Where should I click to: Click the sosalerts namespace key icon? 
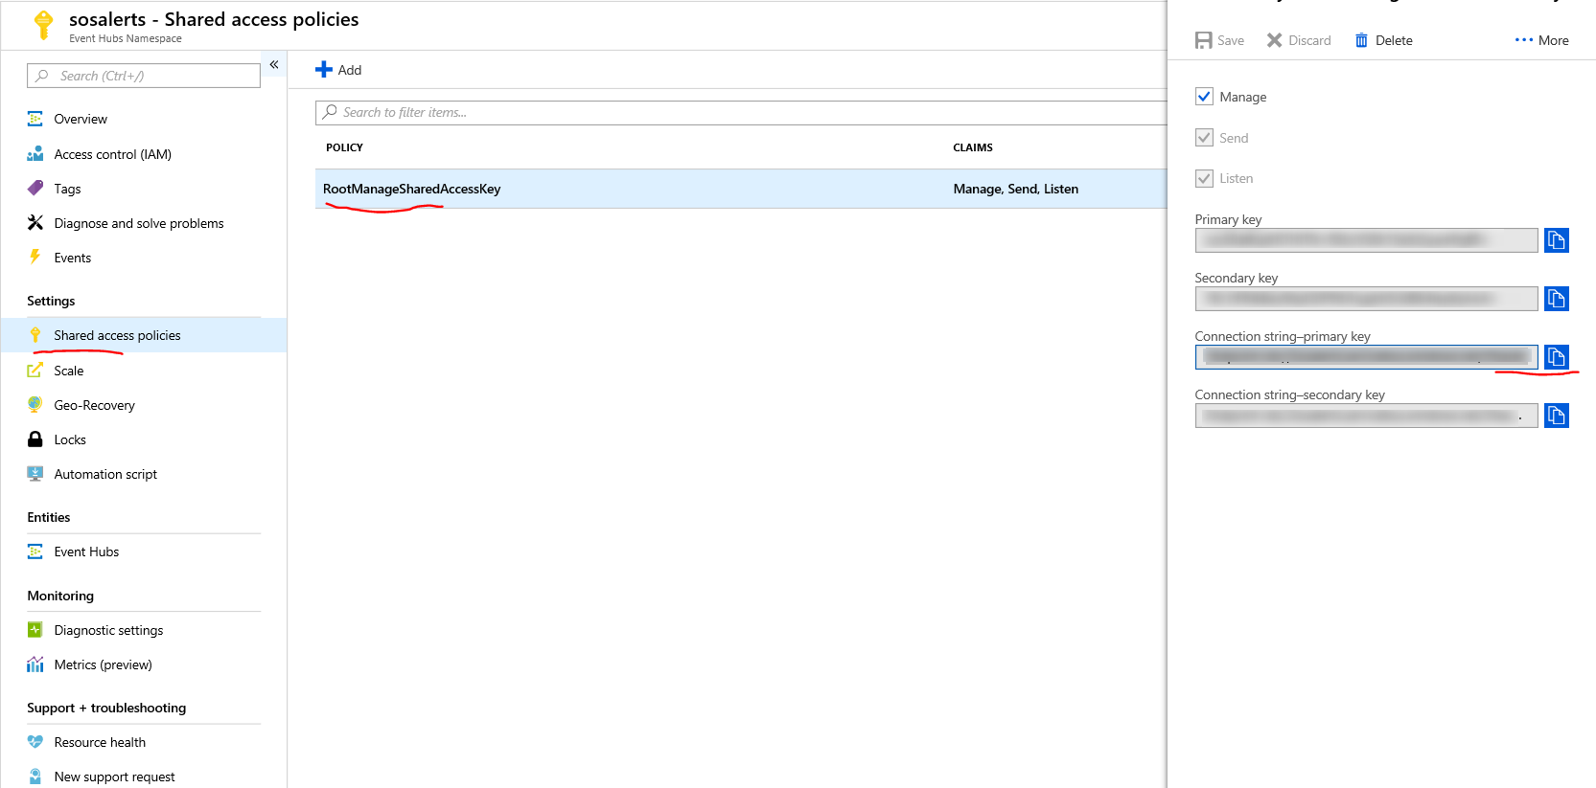(x=43, y=25)
